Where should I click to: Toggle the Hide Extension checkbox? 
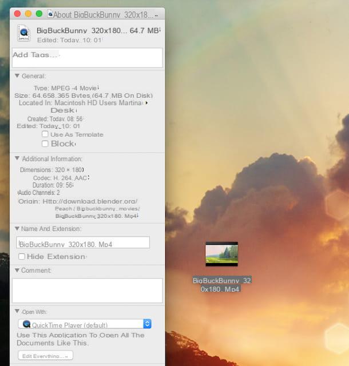[x=22, y=257]
